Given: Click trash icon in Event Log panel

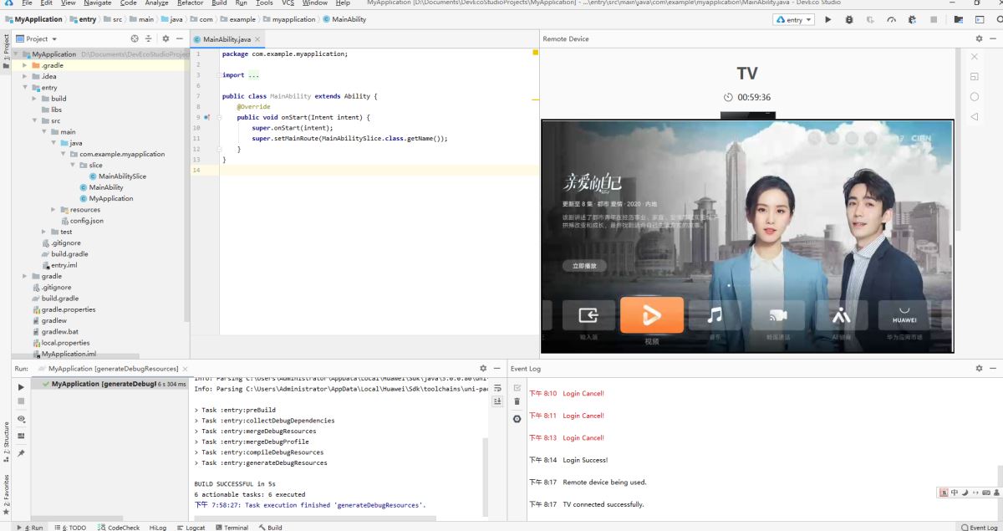Looking at the screenshot, I should (x=517, y=402).
